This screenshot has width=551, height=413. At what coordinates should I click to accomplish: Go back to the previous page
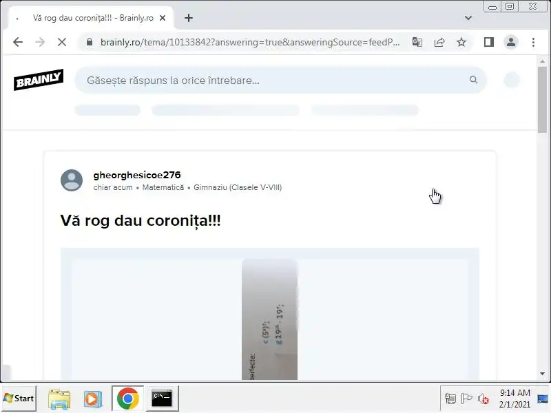(18, 42)
